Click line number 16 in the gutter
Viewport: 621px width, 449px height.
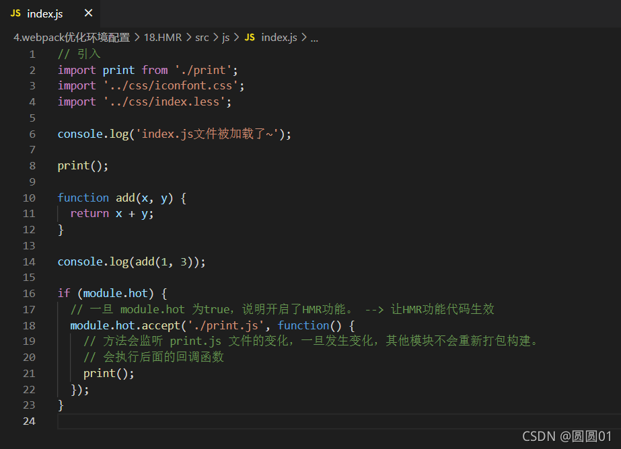pyautogui.click(x=30, y=294)
